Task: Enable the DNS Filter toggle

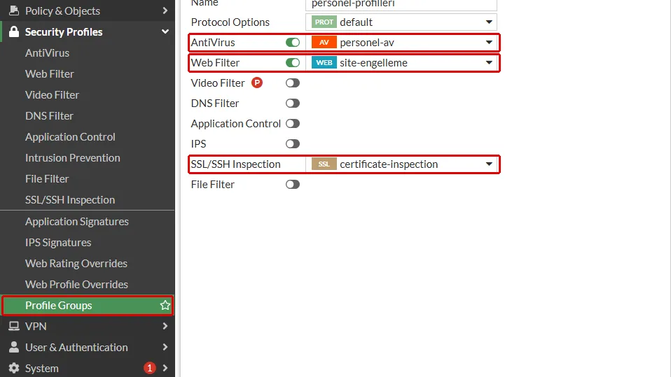Action: tap(293, 104)
